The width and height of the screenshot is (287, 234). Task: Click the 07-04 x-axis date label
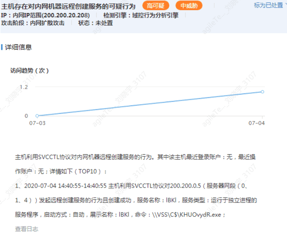pos(256,123)
